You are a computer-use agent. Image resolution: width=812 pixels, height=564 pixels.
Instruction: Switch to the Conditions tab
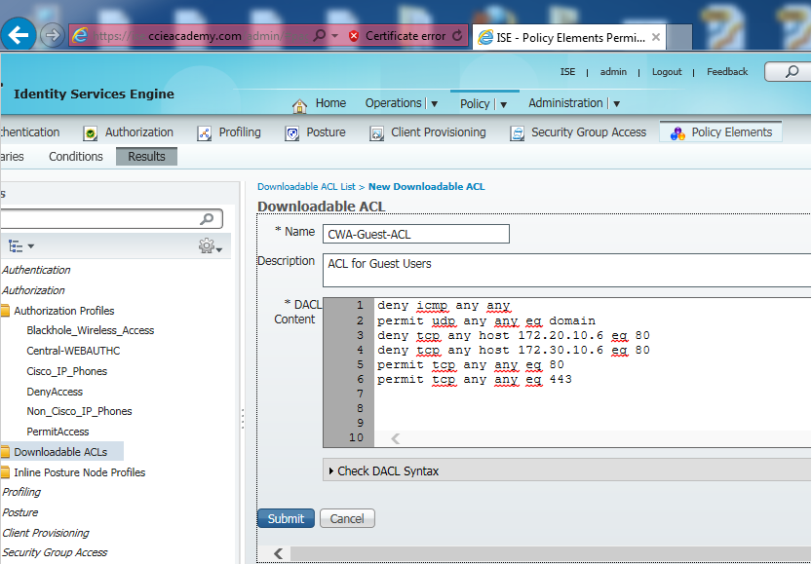point(75,156)
